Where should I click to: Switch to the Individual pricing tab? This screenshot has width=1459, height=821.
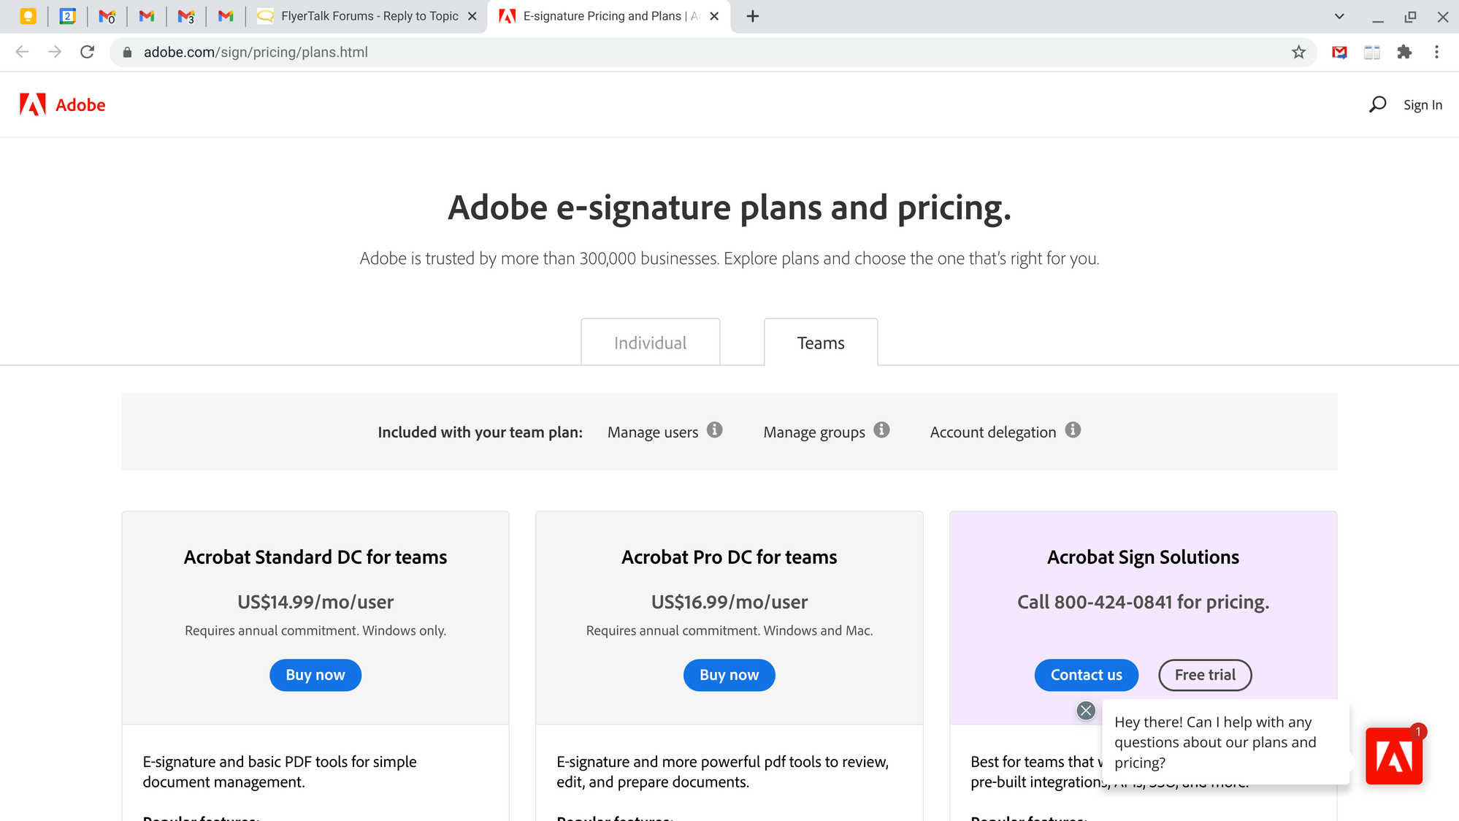(x=650, y=342)
